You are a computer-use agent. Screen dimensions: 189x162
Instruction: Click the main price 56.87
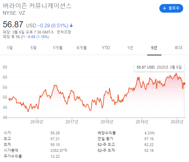13,24
